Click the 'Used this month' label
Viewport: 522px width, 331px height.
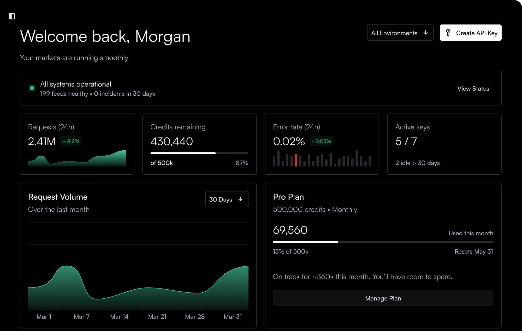471,233
